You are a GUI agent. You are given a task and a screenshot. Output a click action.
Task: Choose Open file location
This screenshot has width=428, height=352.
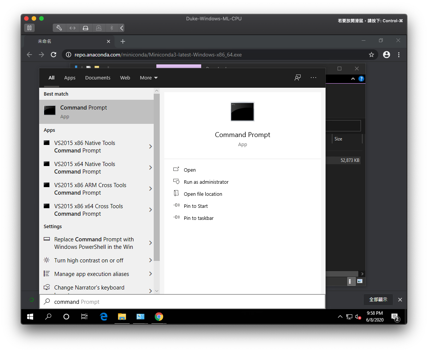(x=203, y=194)
